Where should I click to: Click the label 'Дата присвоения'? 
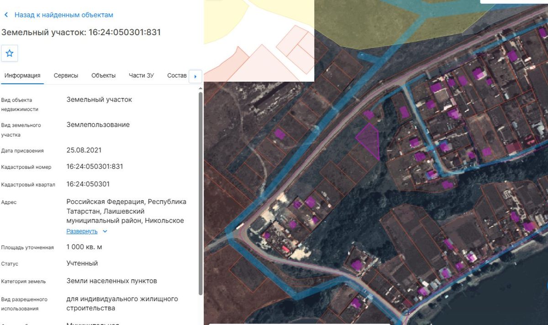22,150
